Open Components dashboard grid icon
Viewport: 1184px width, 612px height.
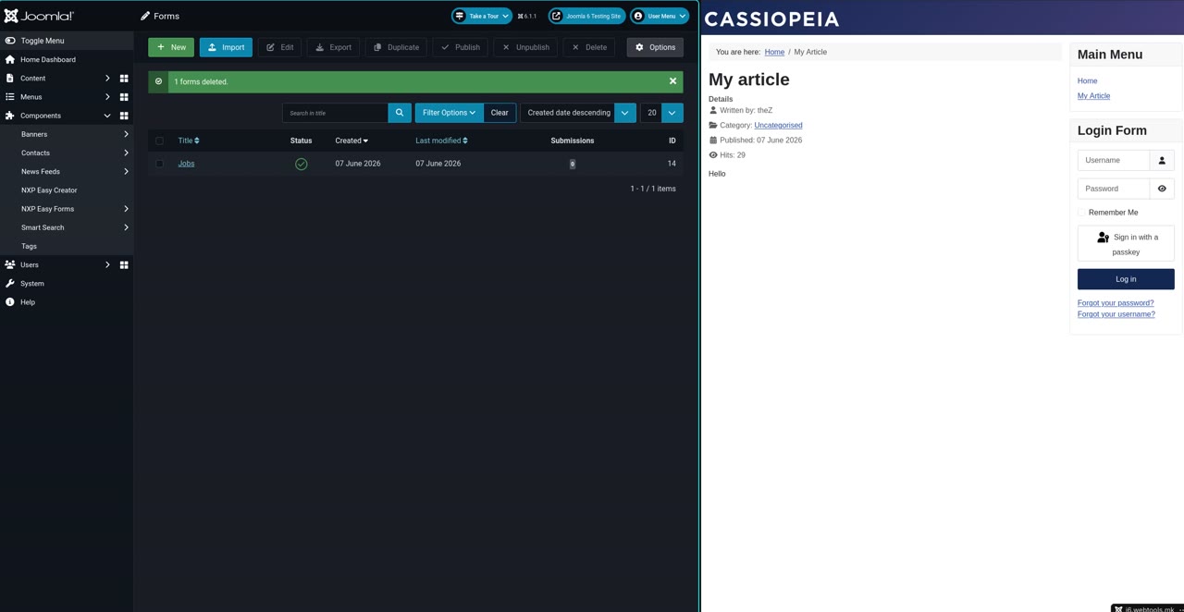pyautogui.click(x=124, y=116)
